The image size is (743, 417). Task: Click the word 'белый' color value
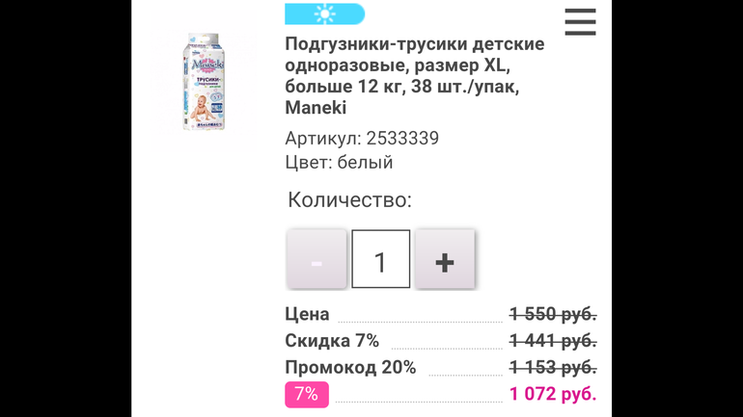pos(365,162)
